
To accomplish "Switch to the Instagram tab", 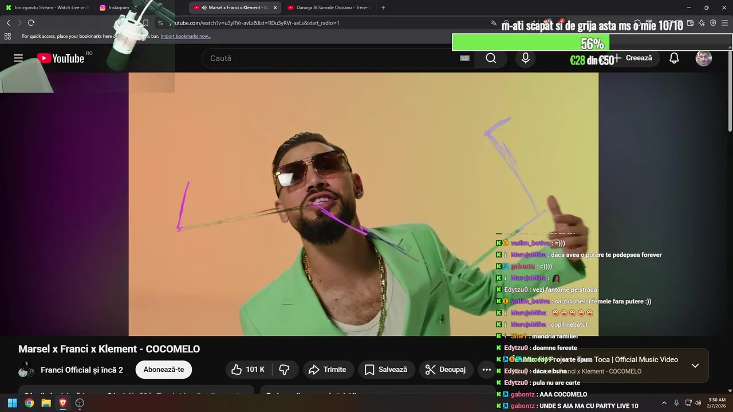I will 114,7.
